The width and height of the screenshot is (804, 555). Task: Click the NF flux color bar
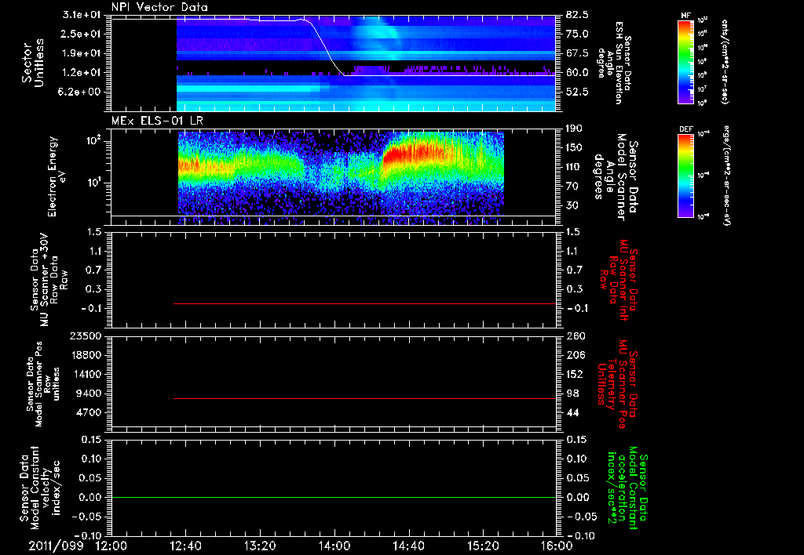686,61
